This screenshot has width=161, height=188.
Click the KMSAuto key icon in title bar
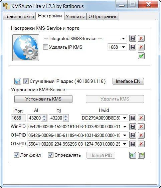click(6, 6)
